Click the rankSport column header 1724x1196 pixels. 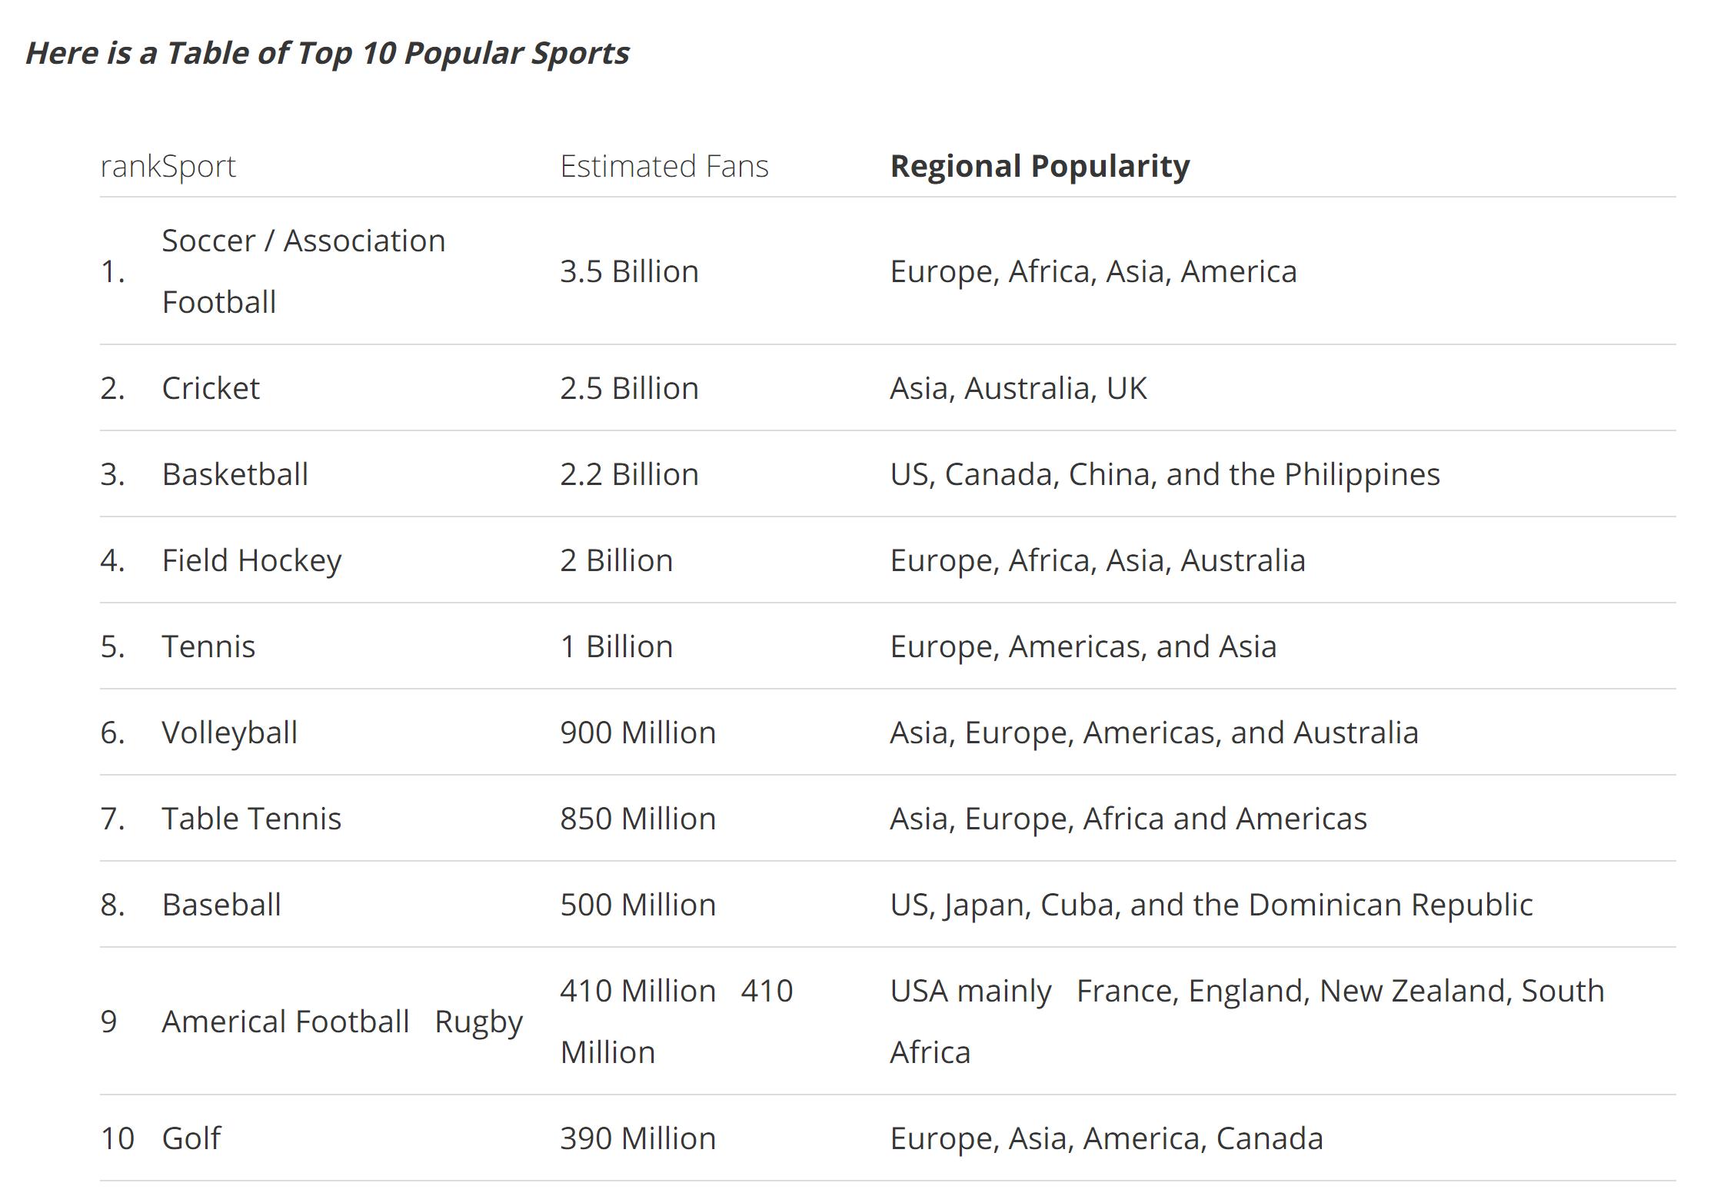168,166
